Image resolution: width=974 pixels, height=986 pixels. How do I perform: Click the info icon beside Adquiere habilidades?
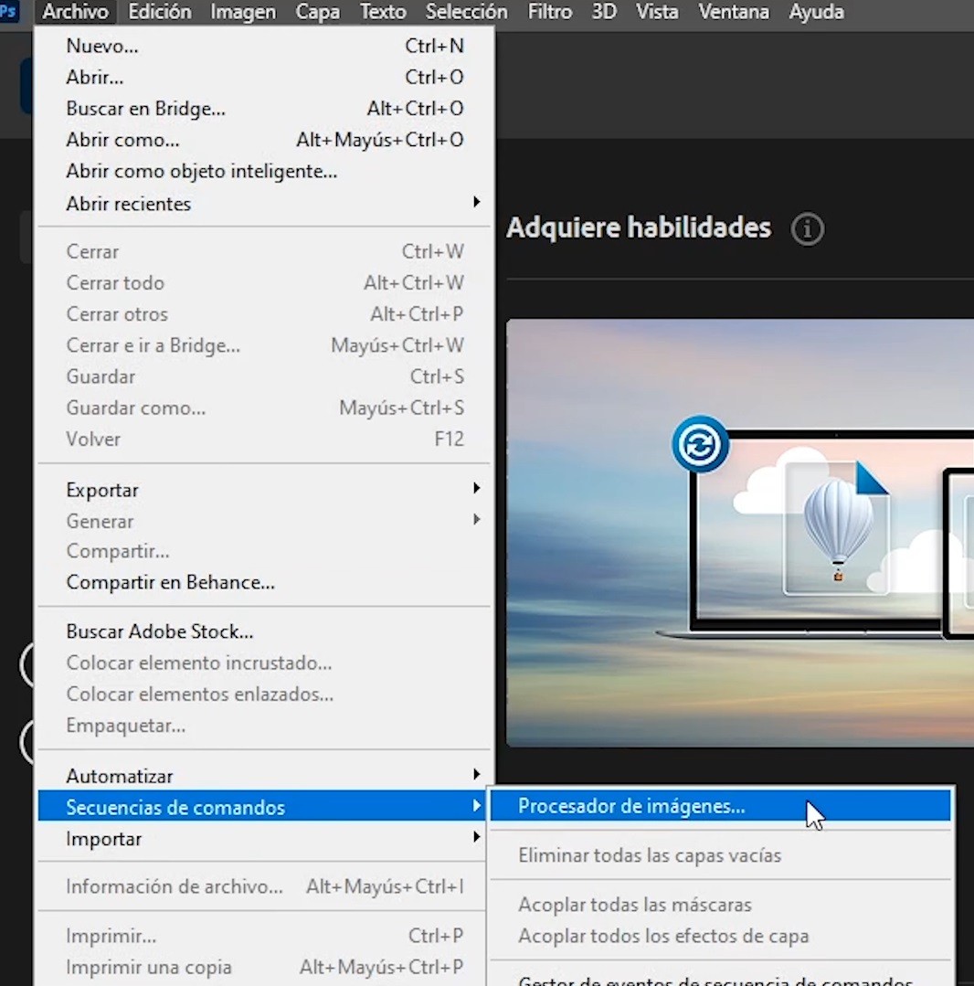(807, 229)
